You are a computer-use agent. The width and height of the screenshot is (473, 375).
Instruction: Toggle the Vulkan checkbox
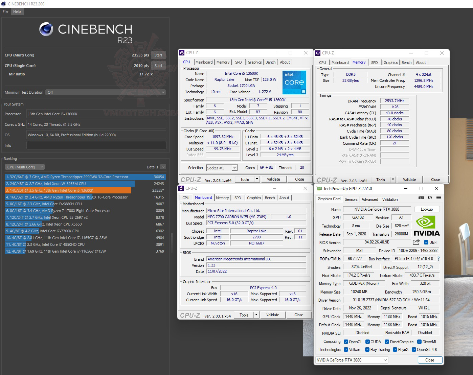tap(346, 350)
